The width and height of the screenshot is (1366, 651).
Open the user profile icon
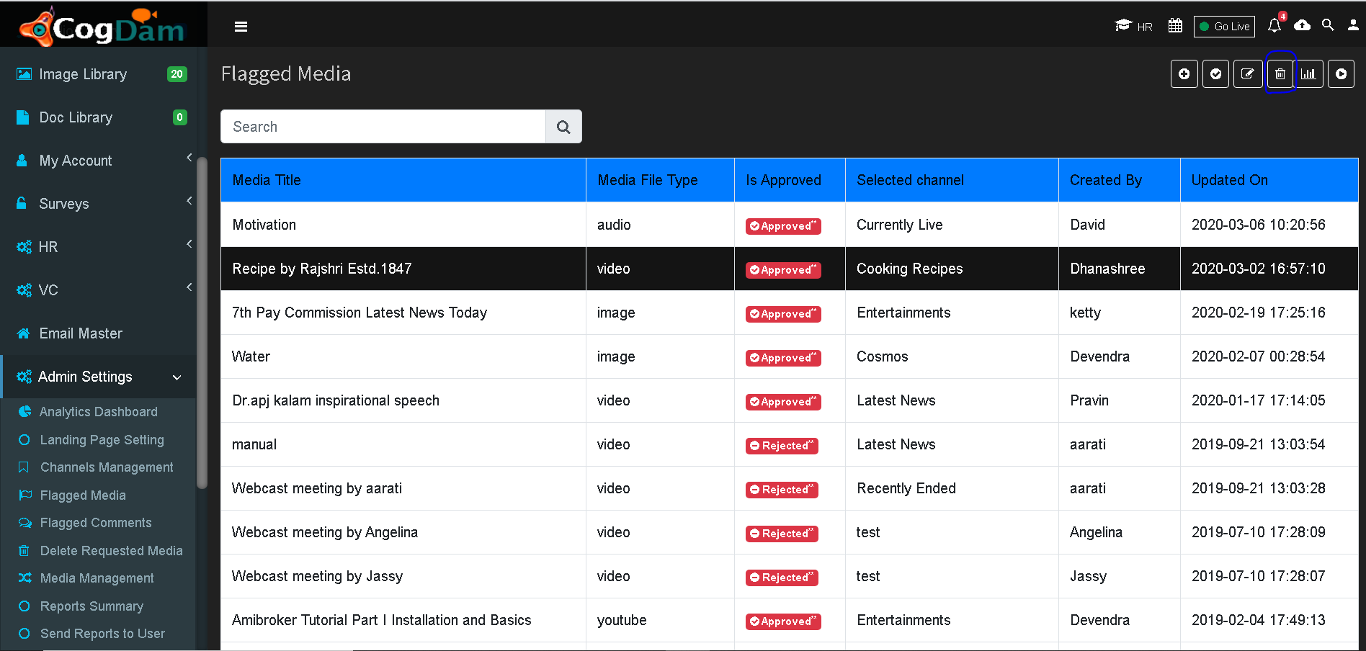pos(1353,25)
